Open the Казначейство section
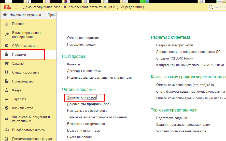 pyautogui.click(x=22, y=108)
